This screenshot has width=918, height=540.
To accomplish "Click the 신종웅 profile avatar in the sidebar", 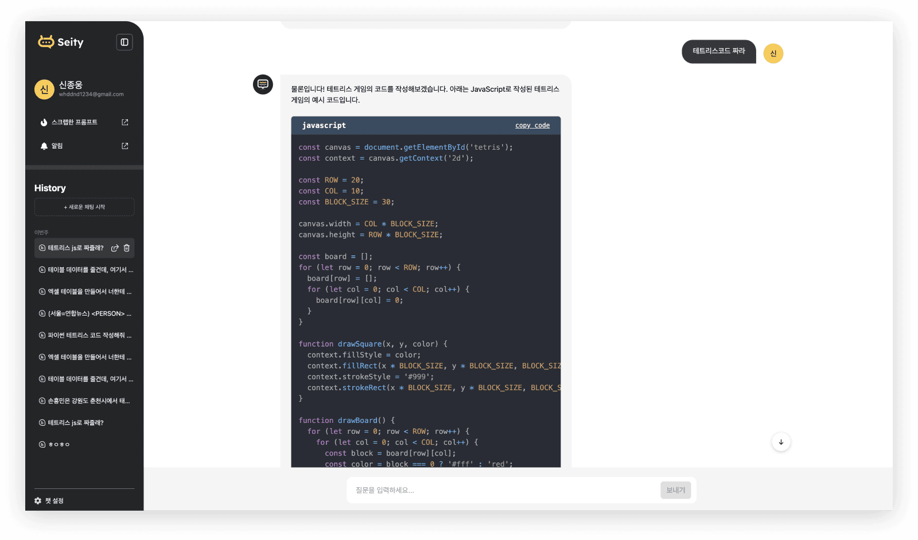I will [x=44, y=89].
